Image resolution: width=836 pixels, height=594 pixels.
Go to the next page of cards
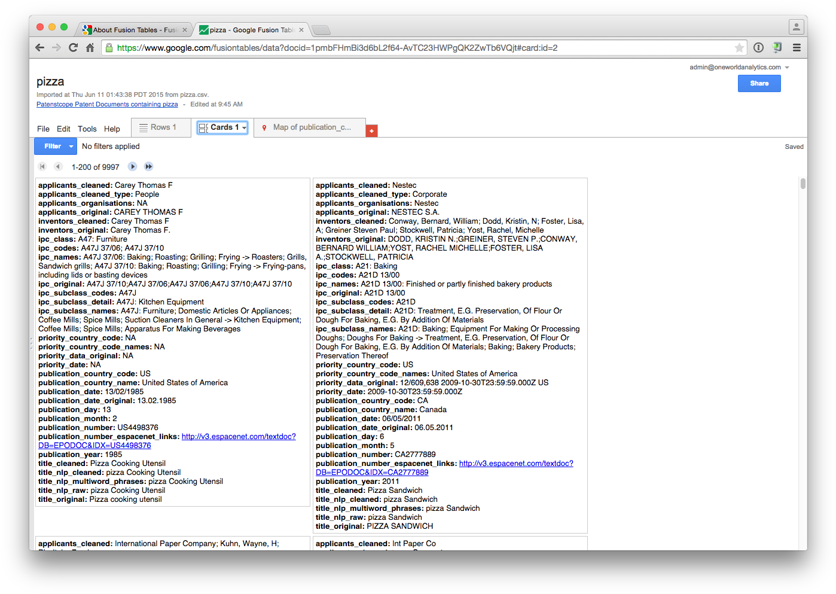point(132,166)
